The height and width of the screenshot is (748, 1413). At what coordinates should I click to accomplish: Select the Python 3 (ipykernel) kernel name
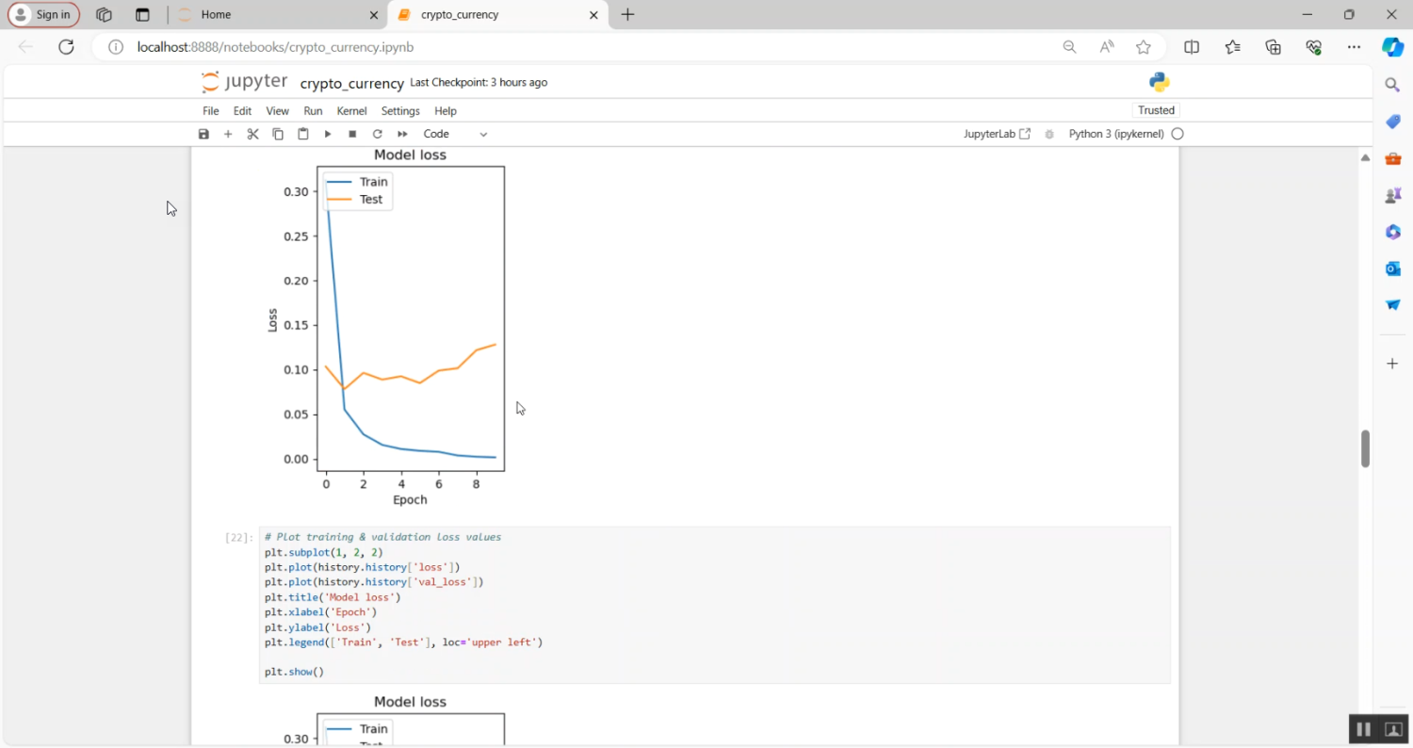[1115, 134]
